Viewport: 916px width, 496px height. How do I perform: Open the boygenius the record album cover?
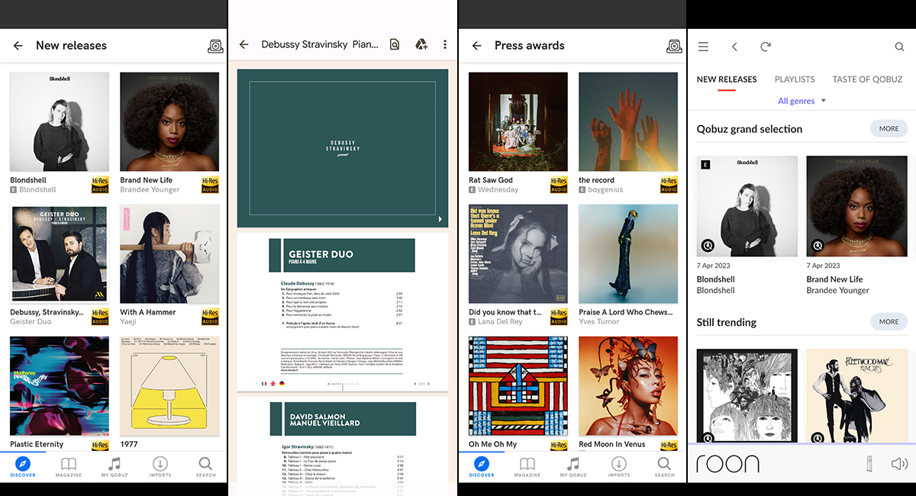tap(628, 122)
